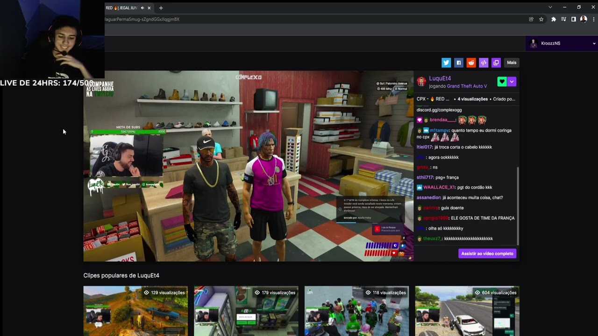Click the username theuxz7_ in chat
This screenshot has height=336, width=598.
pos(432,239)
